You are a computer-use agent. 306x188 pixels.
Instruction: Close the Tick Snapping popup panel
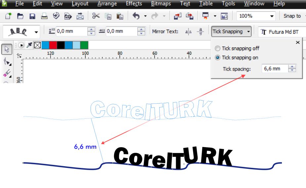[x=298, y=42]
